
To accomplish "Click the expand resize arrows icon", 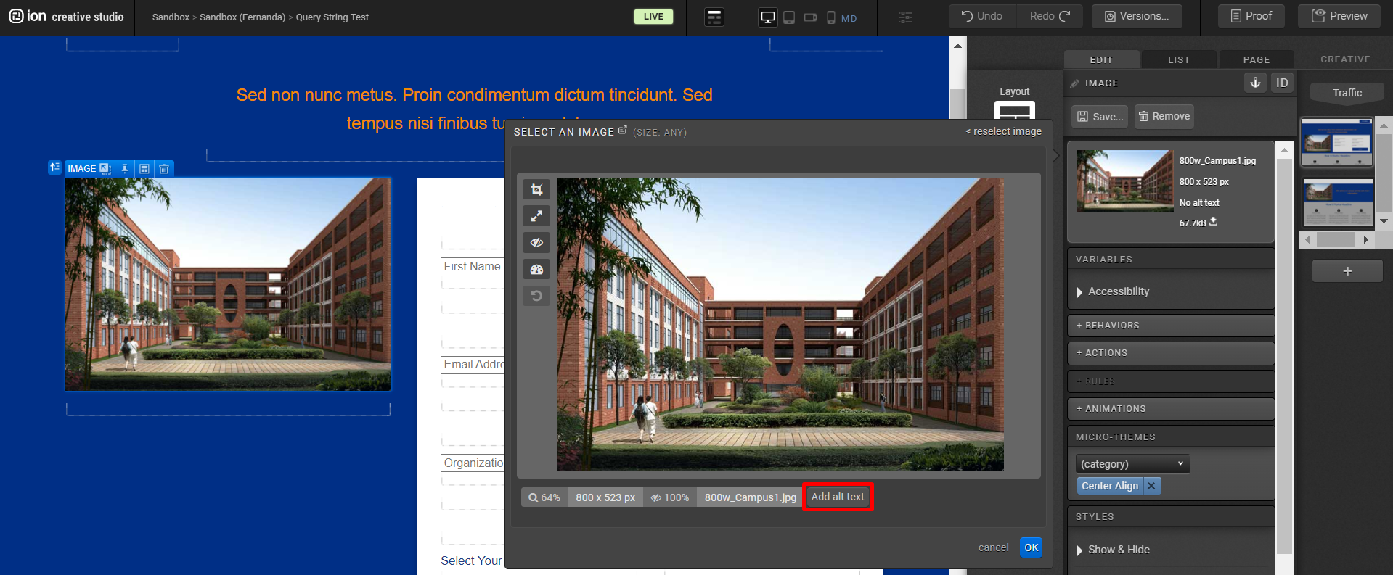I will click(536, 216).
